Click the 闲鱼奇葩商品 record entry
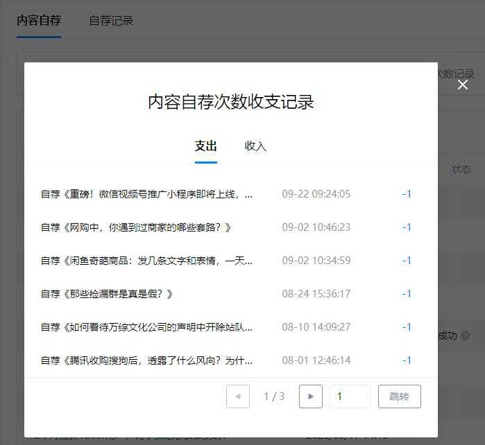 (146, 261)
